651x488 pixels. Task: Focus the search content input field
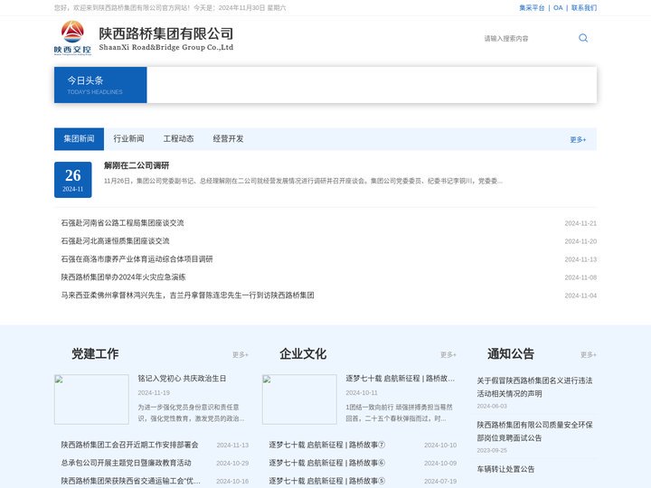coord(528,39)
